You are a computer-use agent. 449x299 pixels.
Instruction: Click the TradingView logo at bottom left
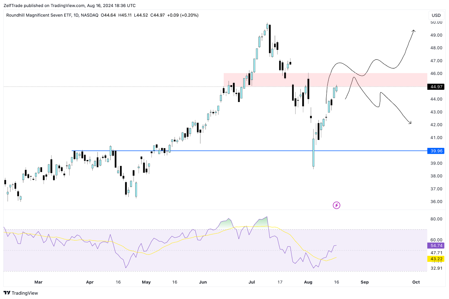coord(21,293)
